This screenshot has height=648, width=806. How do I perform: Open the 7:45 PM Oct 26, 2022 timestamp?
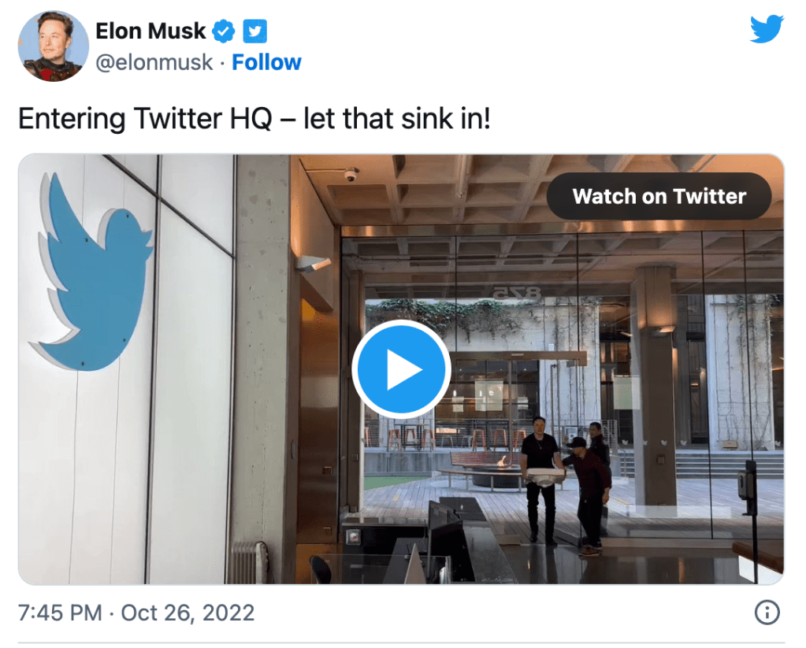(x=136, y=613)
